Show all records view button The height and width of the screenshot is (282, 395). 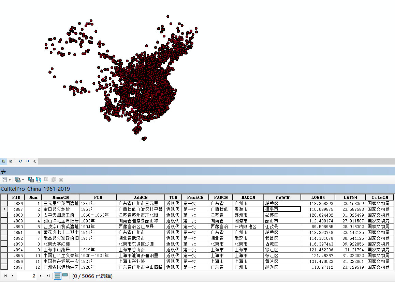pyautogui.click(x=57, y=276)
